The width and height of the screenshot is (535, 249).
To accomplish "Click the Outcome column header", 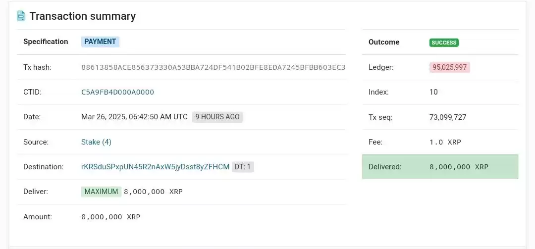I will (x=384, y=42).
